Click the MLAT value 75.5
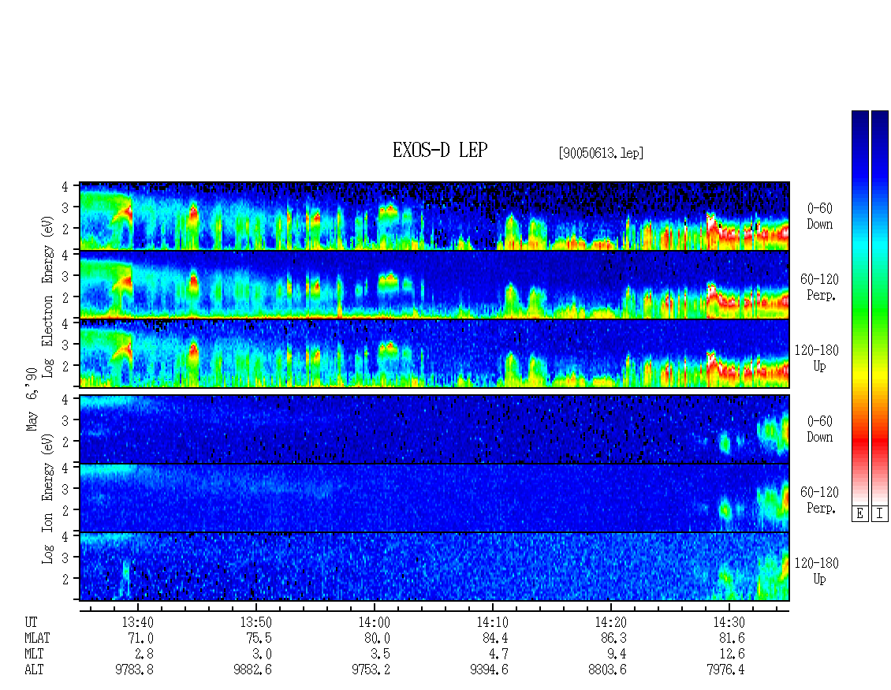This screenshot has width=891, height=690. click(259, 638)
